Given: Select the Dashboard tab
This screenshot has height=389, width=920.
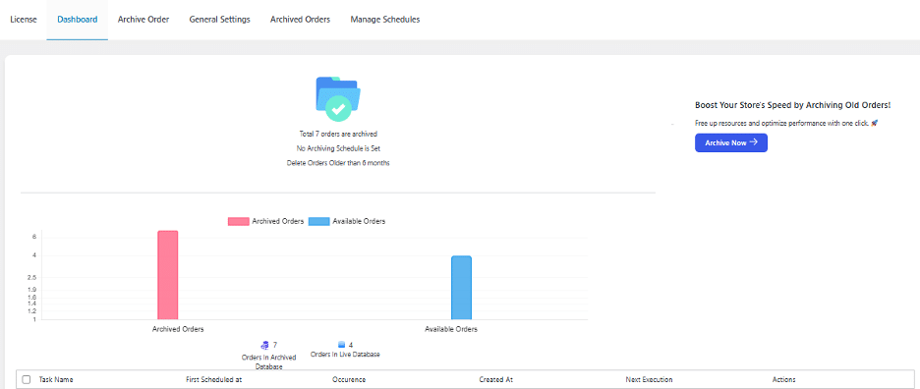Looking at the screenshot, I should 78,20.
